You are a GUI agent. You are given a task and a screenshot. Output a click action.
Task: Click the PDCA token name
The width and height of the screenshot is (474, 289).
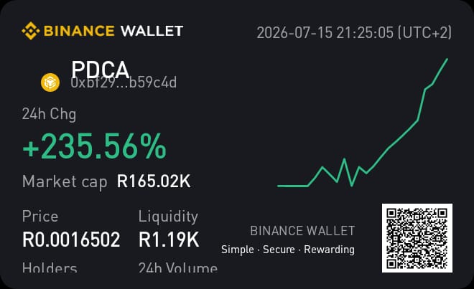[101, 70]
